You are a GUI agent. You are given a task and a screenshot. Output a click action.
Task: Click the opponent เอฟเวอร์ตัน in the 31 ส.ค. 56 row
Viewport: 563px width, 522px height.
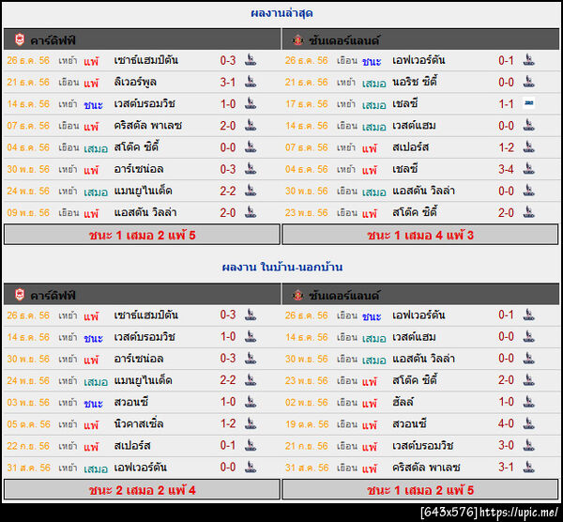(140, 468)
